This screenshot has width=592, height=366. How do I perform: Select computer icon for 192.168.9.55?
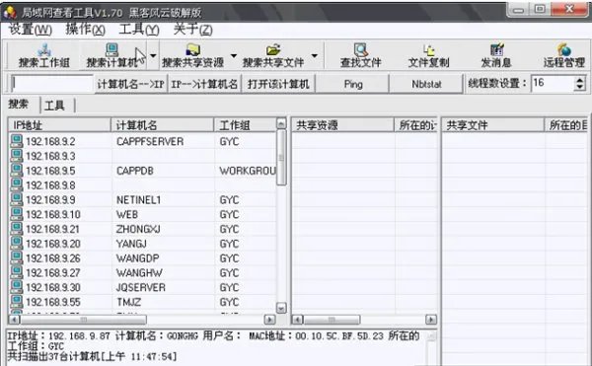pos(16,302)
